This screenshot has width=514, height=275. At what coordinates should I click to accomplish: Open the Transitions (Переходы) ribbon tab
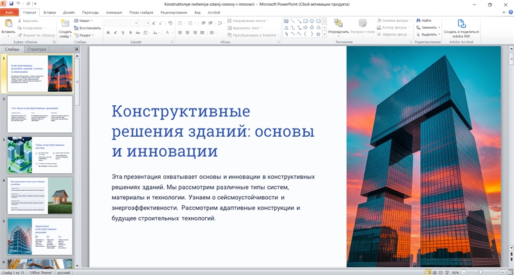tap(90, 12)
